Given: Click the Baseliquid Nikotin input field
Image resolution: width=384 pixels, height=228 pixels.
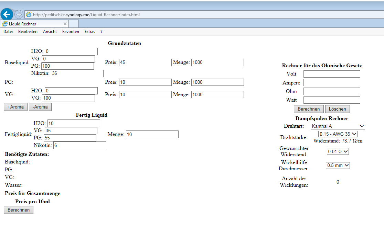Looking at the screenshot, I should coord(77,73).
